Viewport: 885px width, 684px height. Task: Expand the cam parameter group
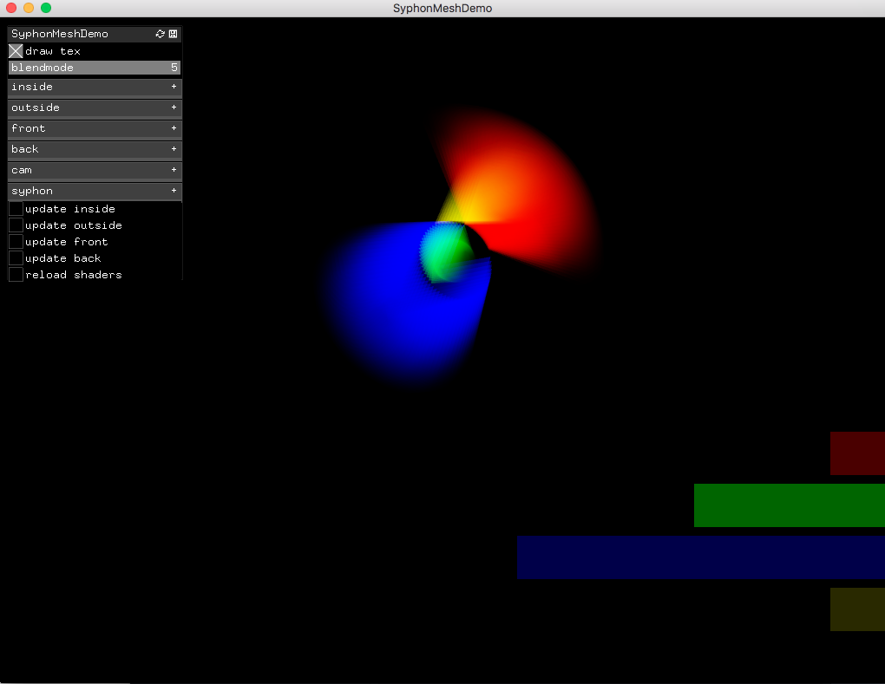(x=94, y=170)
